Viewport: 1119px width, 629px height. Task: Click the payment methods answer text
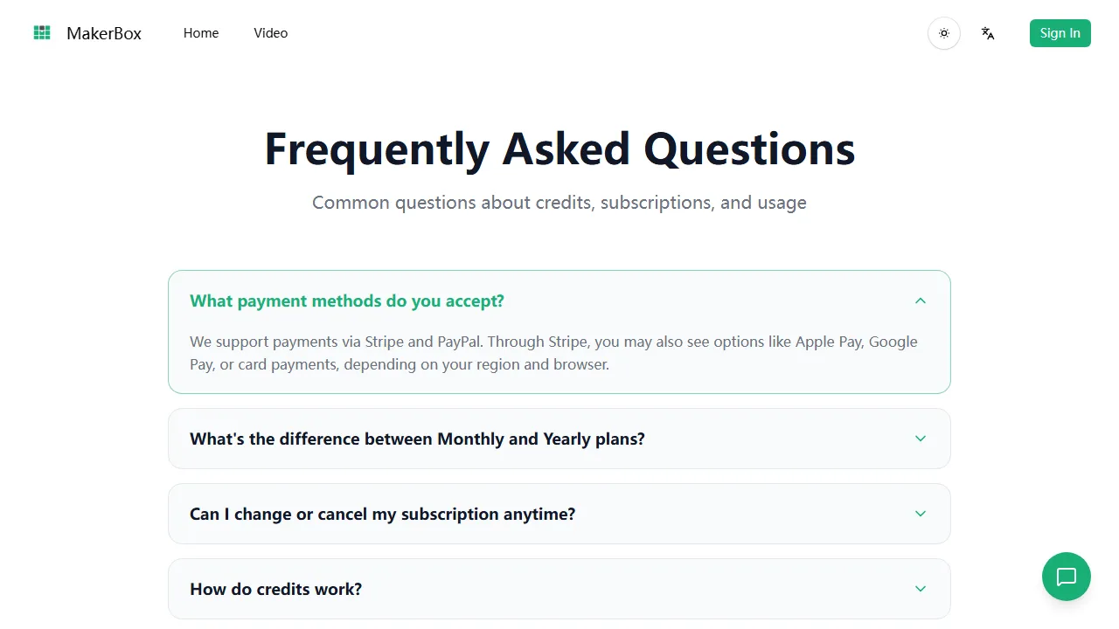click(x=553, y=353)
